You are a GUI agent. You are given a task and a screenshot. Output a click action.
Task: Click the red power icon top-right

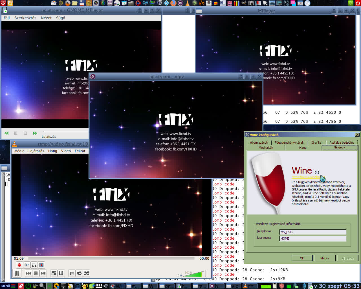(x=358, y=3)
